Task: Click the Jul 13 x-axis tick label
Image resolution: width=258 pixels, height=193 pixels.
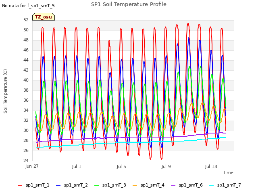Action: [x=211, y=166]
